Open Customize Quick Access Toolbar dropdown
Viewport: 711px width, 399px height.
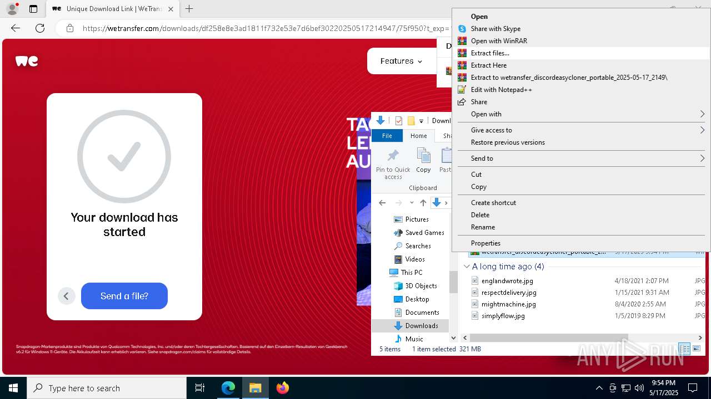pyautogui.click(x=421, y=121)
